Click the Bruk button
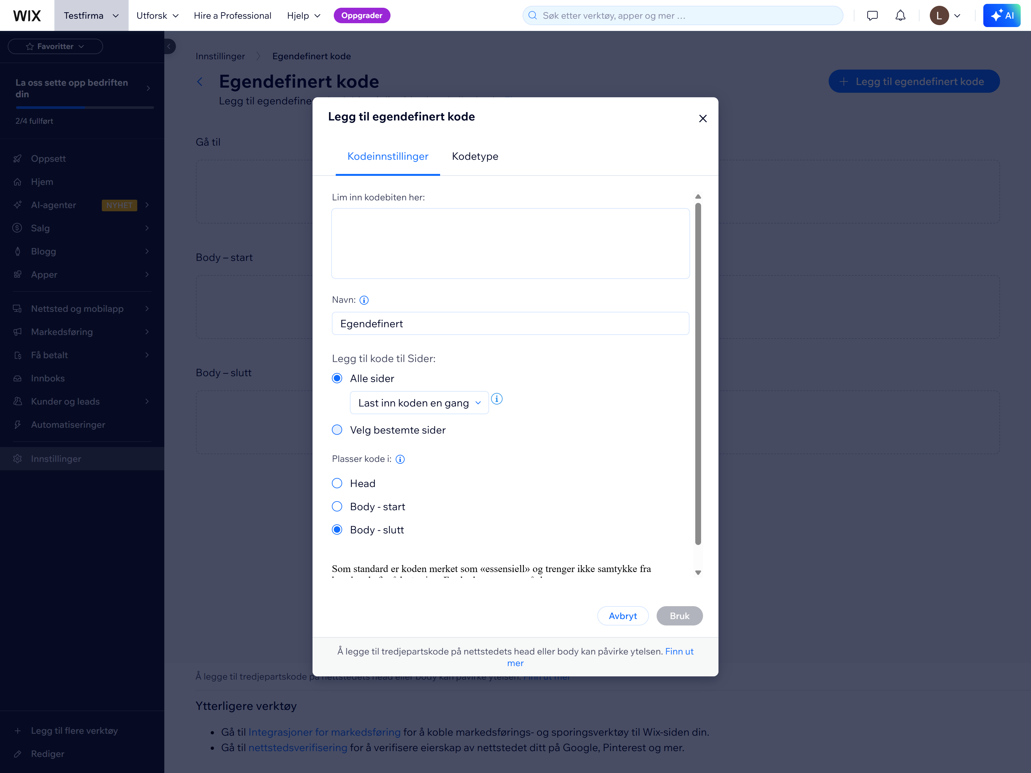Screen dimensions: 1031x773 [679, 616]
